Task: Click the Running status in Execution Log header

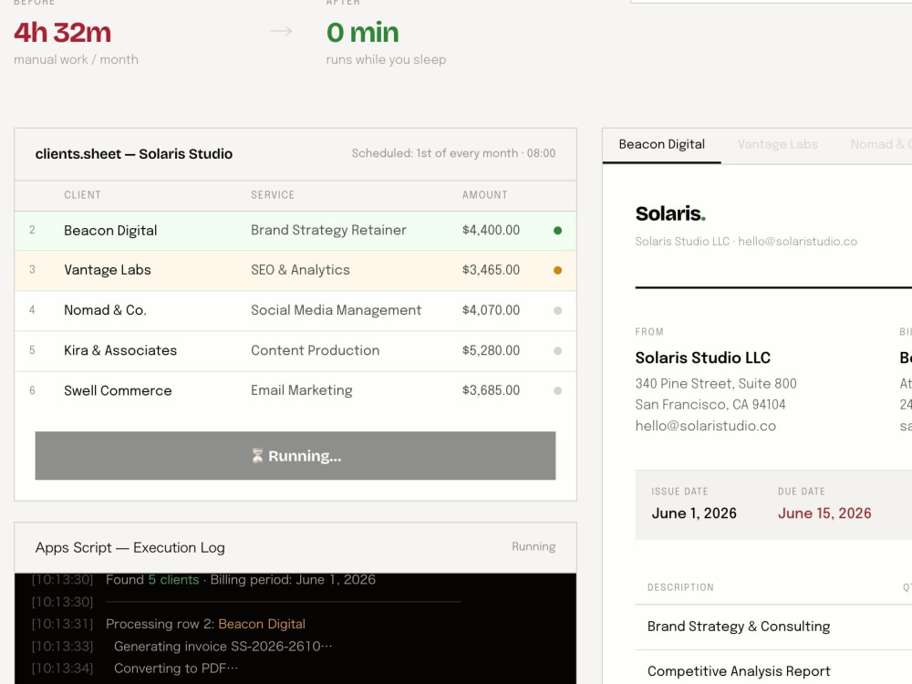Action: (534, 546)
